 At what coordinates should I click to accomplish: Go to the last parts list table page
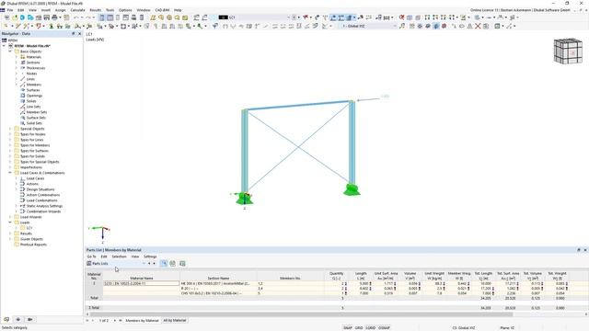[121, 321]
